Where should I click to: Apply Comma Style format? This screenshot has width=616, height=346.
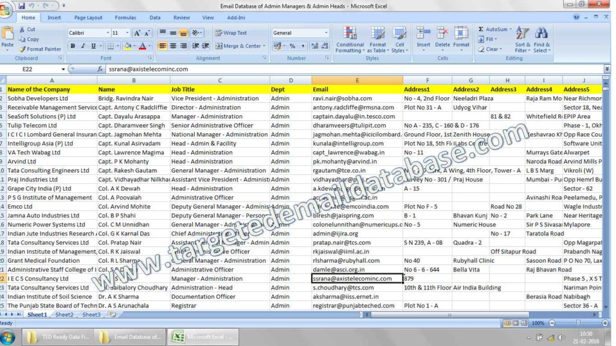pos(303,46)
